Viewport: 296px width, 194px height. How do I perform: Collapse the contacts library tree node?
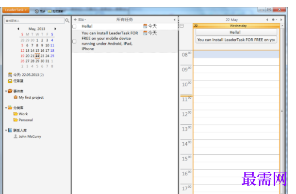point(6,131)
